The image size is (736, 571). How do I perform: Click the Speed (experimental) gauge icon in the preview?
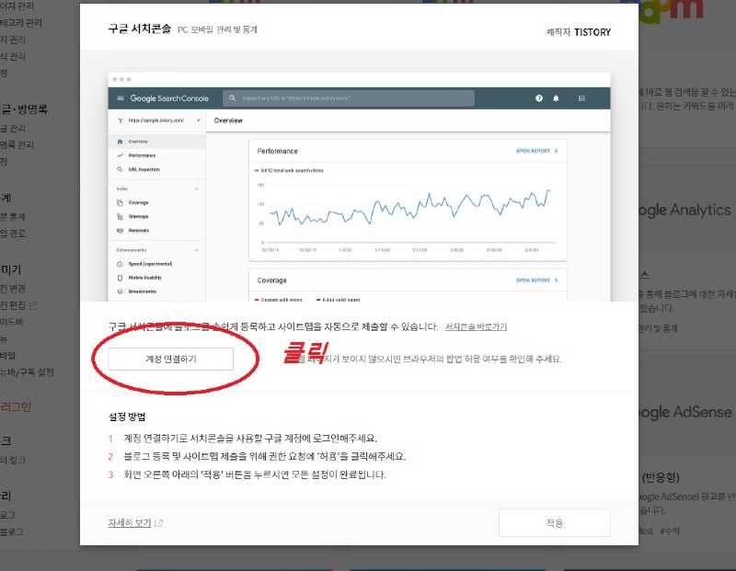(120, 264)
